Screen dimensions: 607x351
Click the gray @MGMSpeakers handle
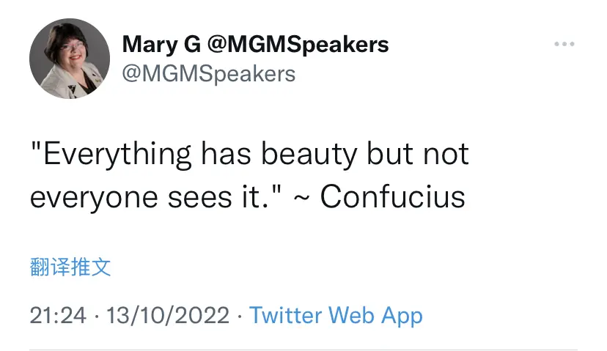pos(208,73)
